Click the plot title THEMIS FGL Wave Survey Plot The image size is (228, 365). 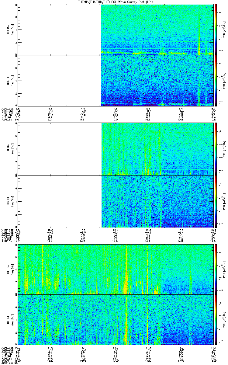(x=115, y=2)
